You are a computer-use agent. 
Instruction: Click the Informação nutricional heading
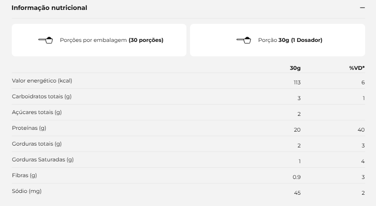pyautogui.click(x=49, y=8)
